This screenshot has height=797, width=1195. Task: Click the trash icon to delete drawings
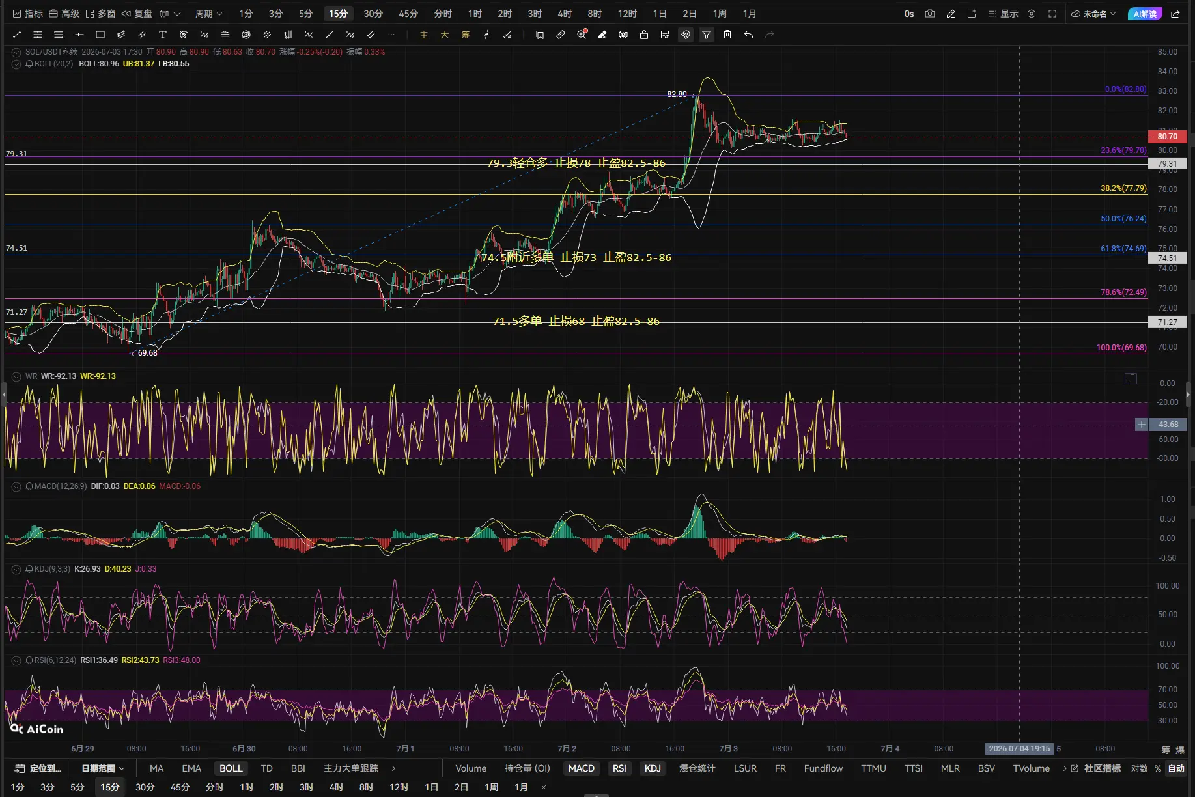click(x=727, y=35)
